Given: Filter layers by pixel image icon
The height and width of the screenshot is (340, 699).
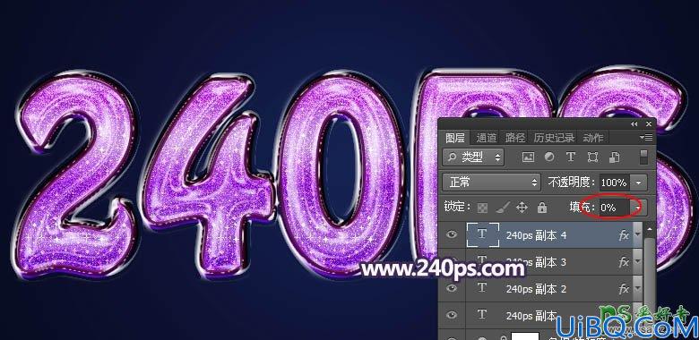Looking at the screenshot, I should tap(528, 157).
